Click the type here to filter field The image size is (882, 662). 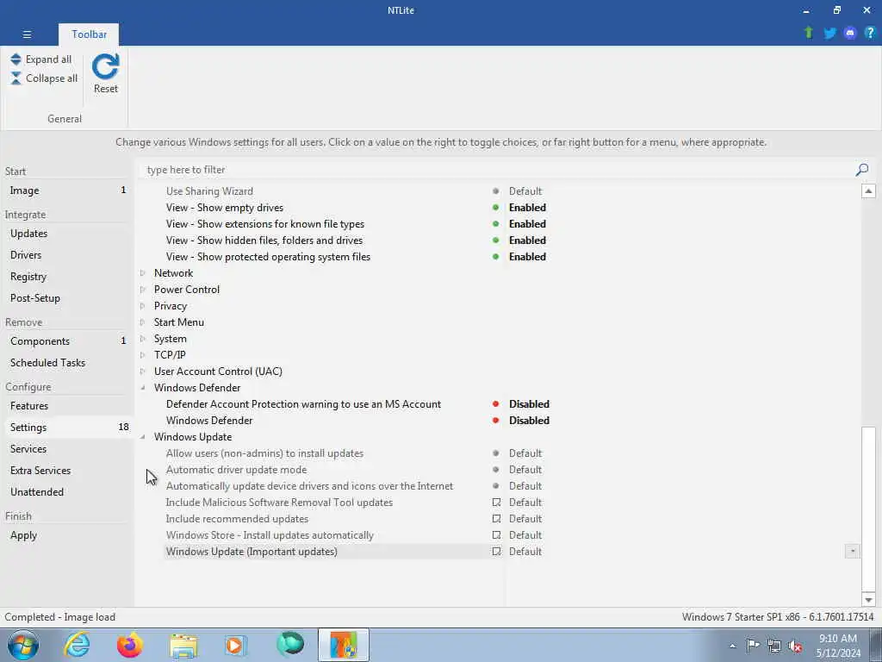click(x=498, y=170)
